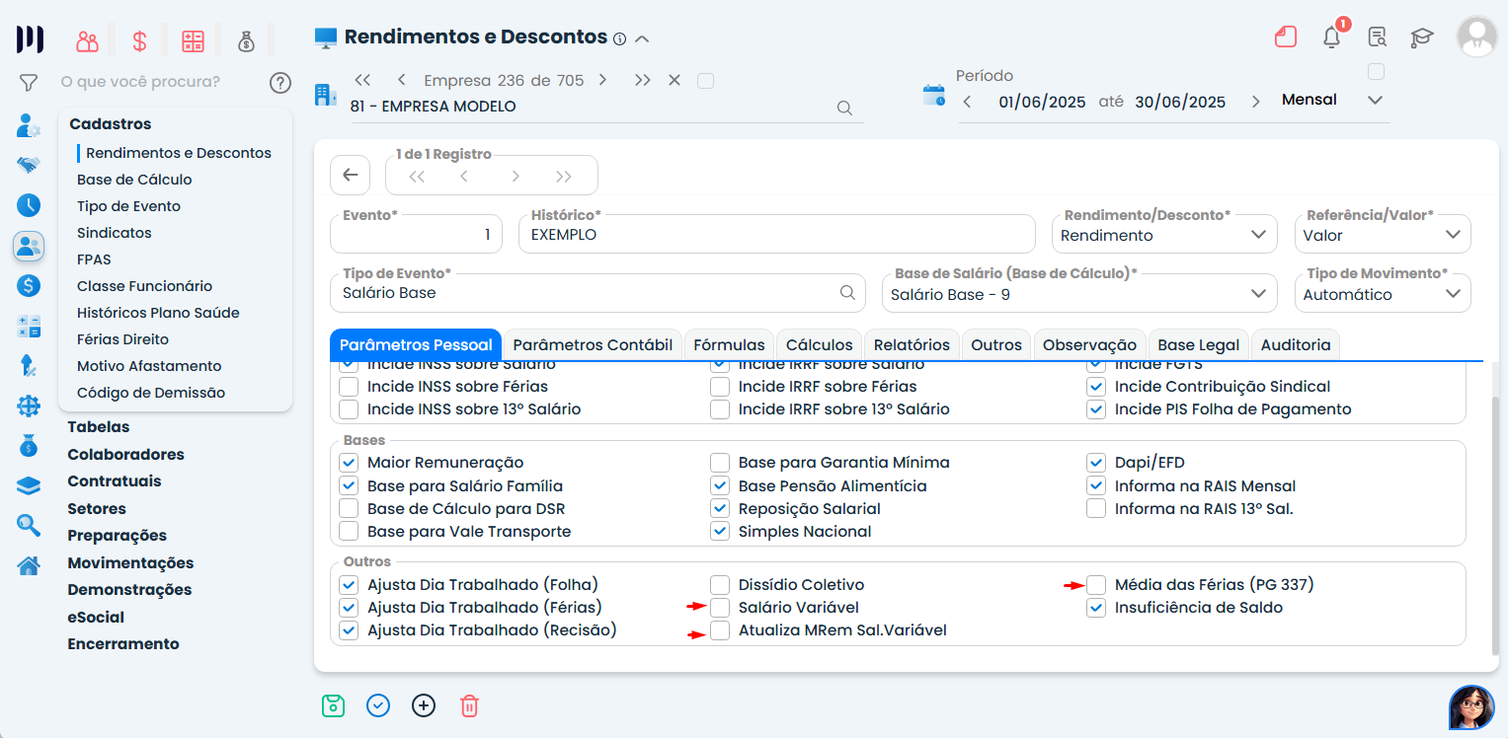Click the green save icon

pos(333,705)
